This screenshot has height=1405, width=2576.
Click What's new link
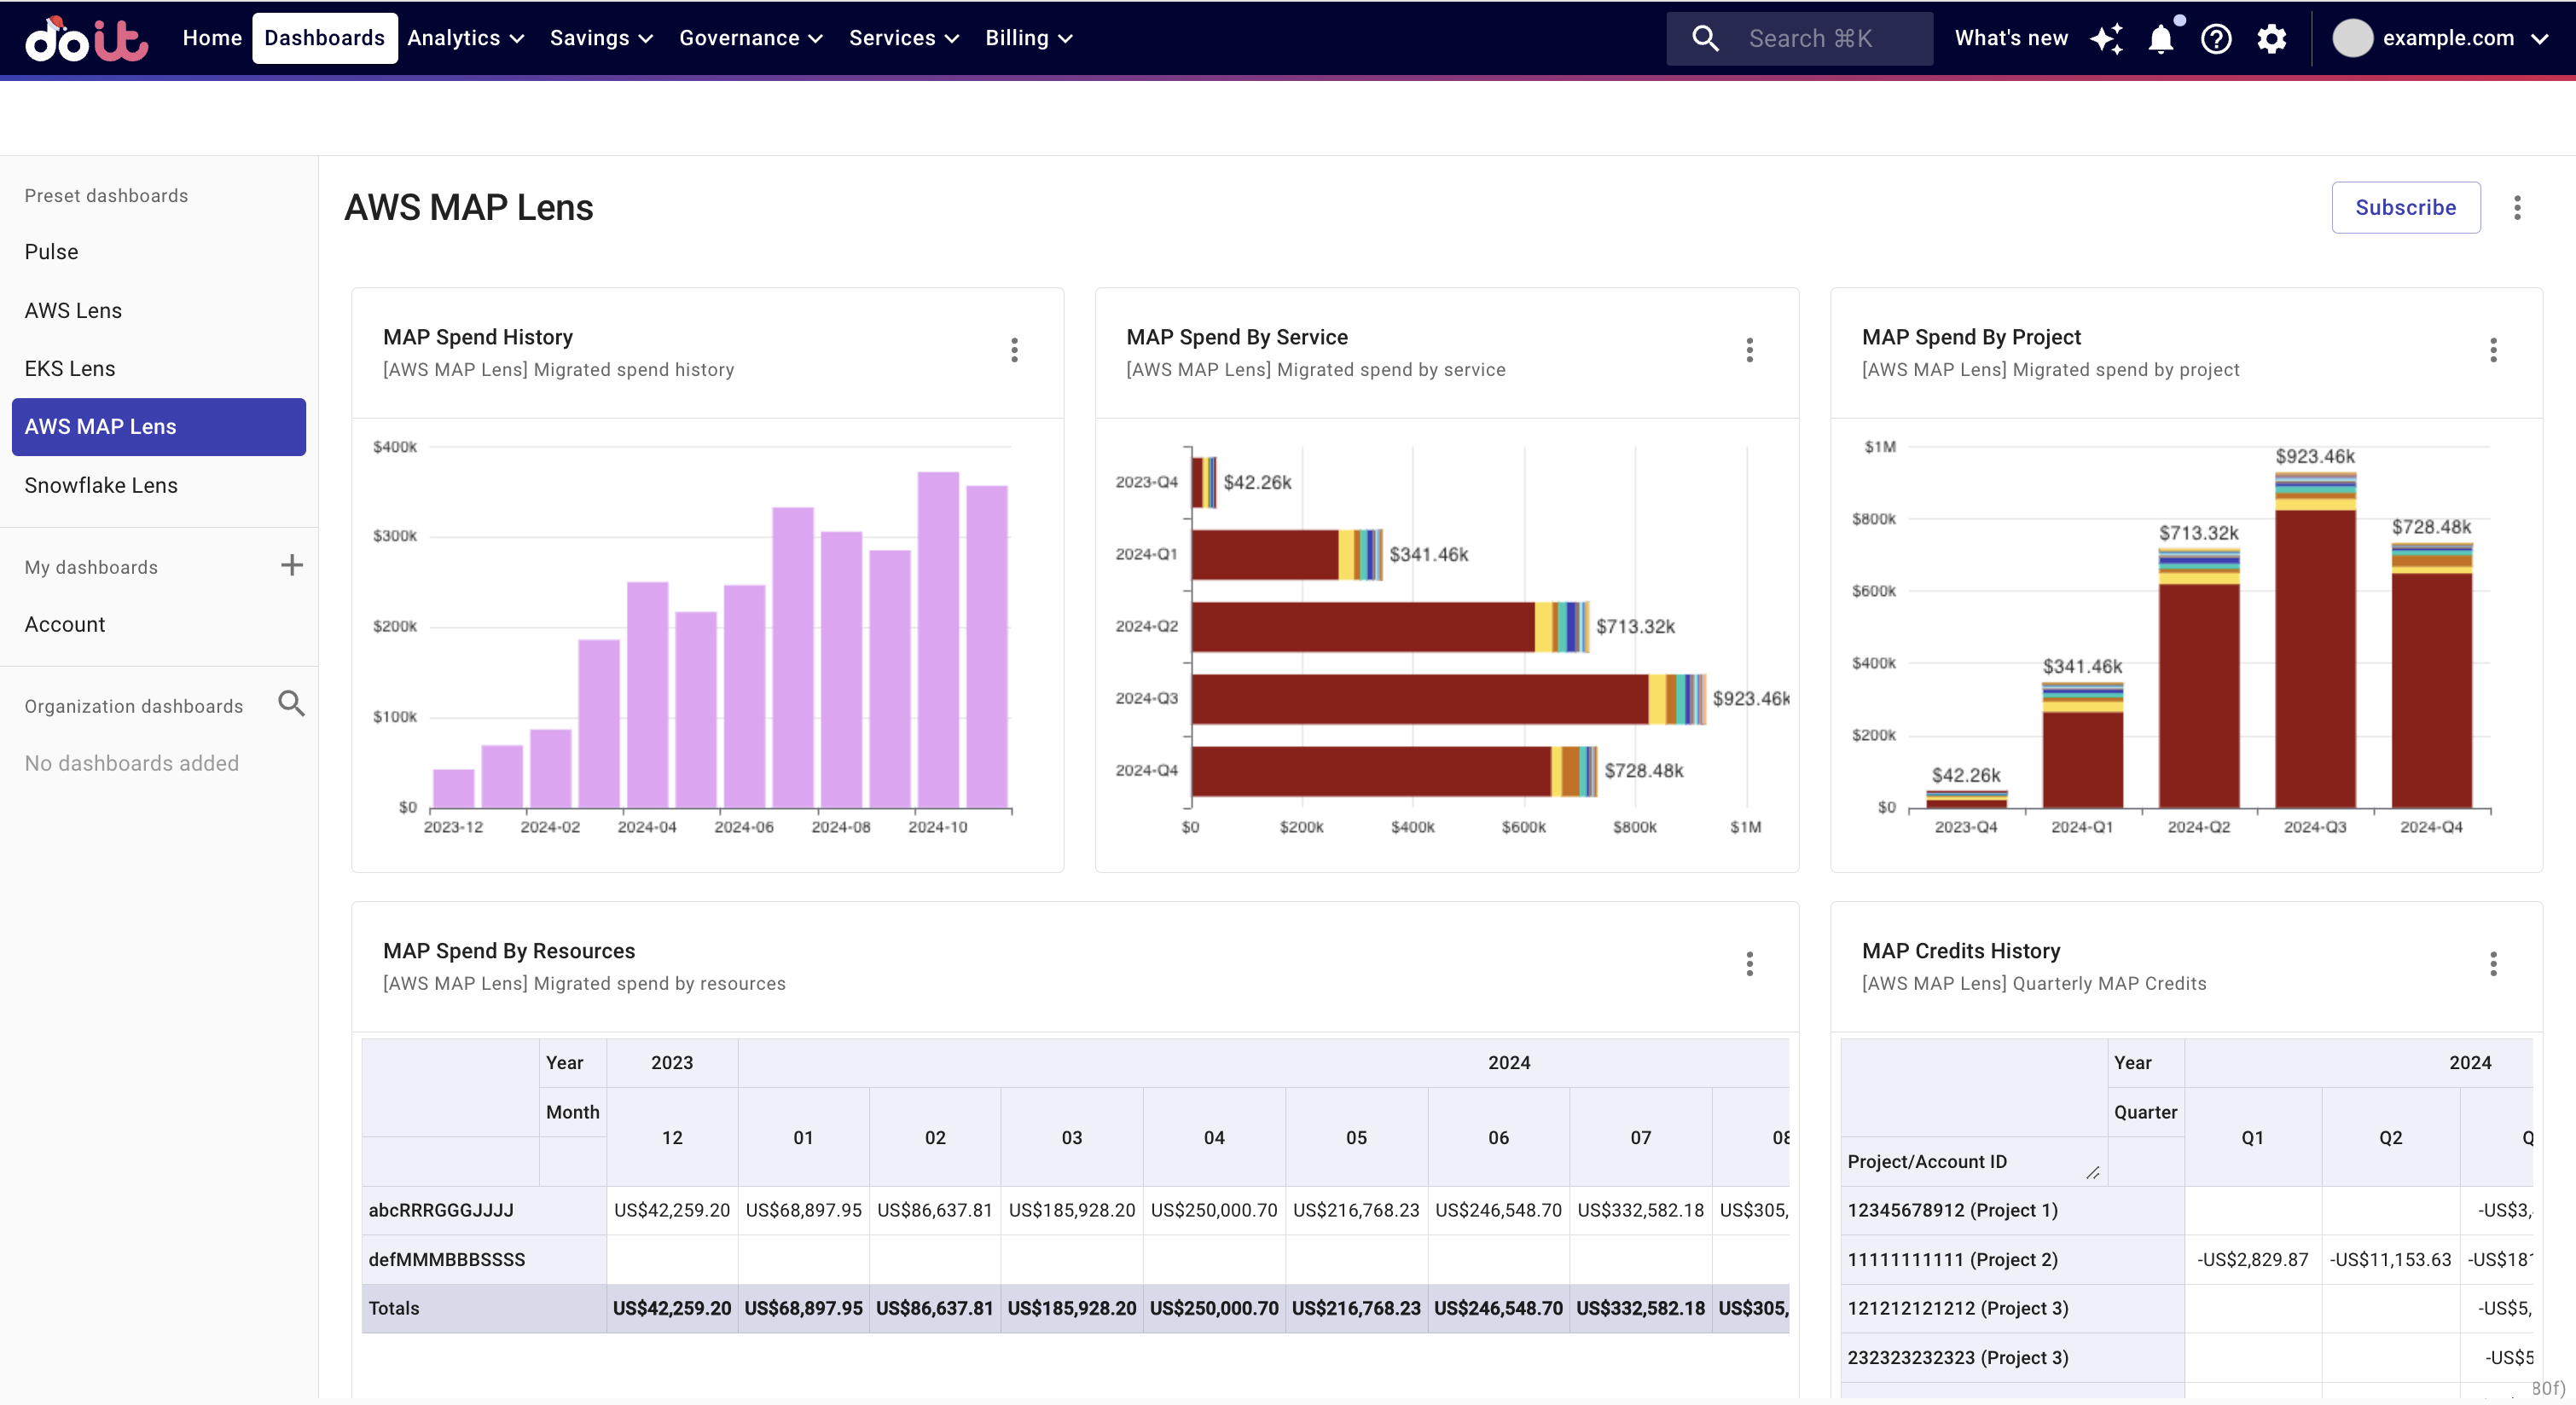2011,38
